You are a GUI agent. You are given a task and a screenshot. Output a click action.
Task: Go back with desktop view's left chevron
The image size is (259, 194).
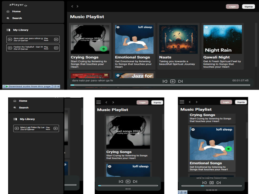pyautogui.click(x=72, y=6)
